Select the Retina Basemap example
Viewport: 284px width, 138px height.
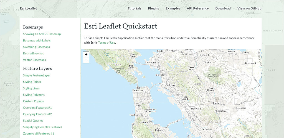[34, 53]
